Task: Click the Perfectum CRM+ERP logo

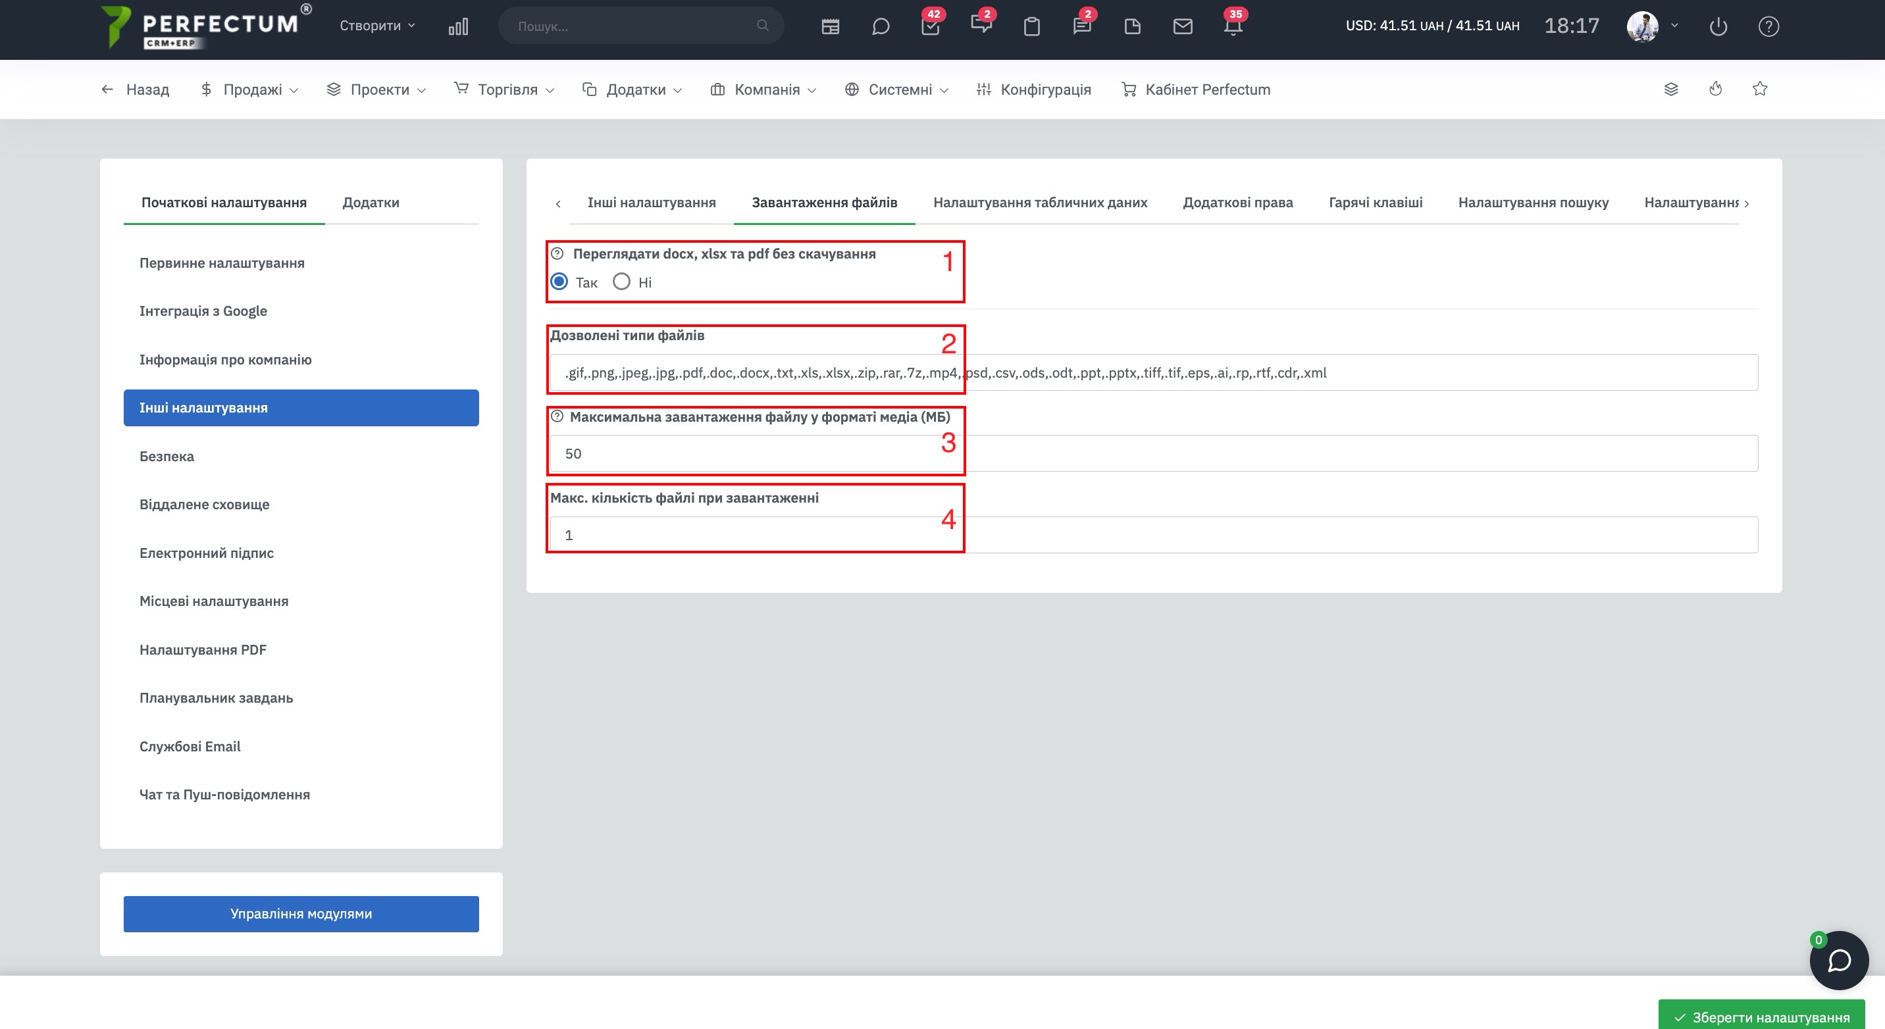Action: click(205, 27)
